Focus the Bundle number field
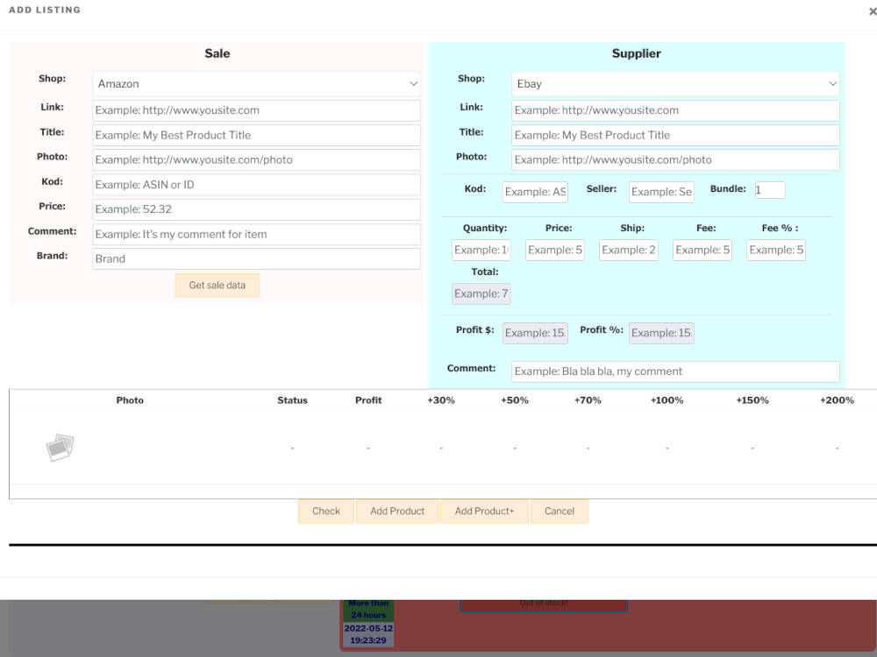This screenshot has width=877, height=657. coord(770,190)
